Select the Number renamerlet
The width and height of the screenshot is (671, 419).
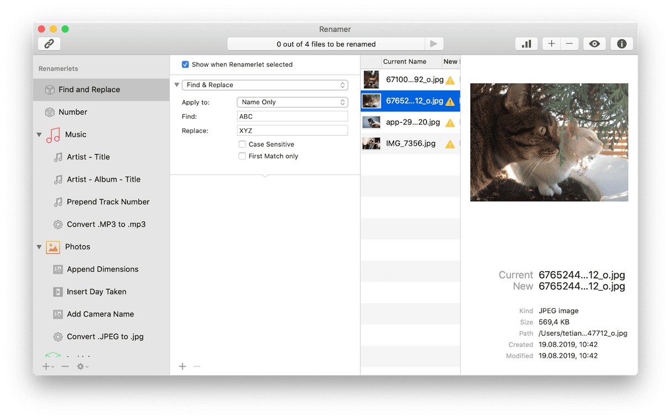(x=73, y=112)
